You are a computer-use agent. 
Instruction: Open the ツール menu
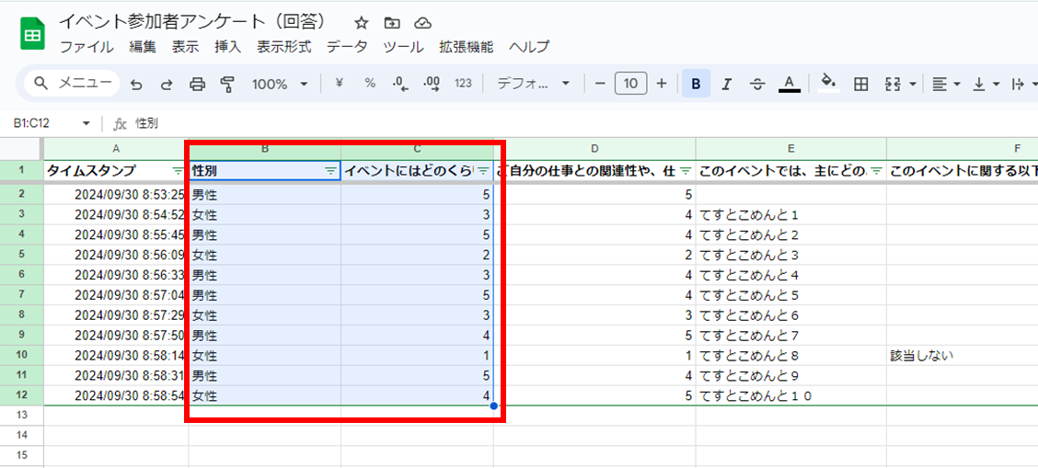(403, 47)
